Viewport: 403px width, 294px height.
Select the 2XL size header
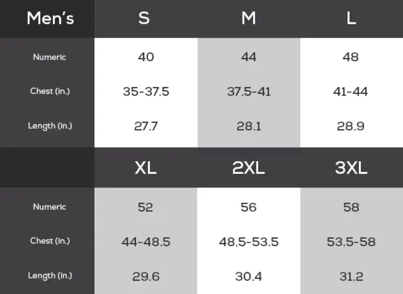[x=249, y=168]
